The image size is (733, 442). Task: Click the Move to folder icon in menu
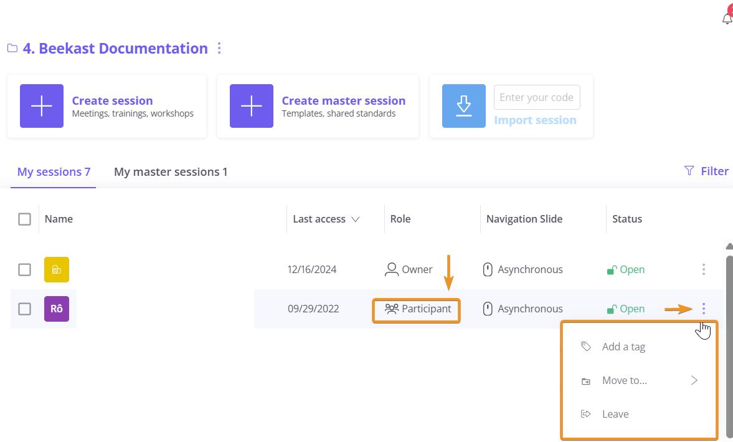click(x=586, y=381)
